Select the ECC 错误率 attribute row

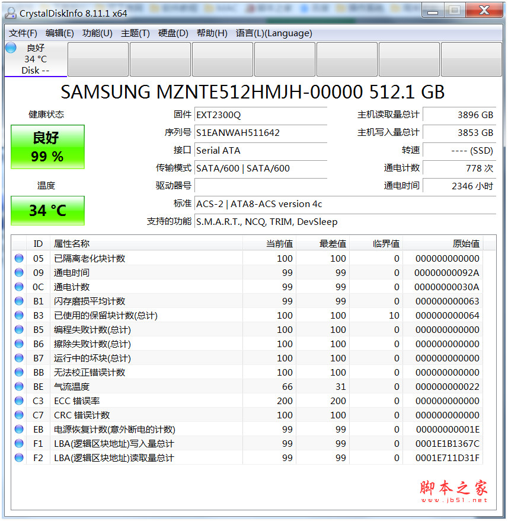coord(248,401)
